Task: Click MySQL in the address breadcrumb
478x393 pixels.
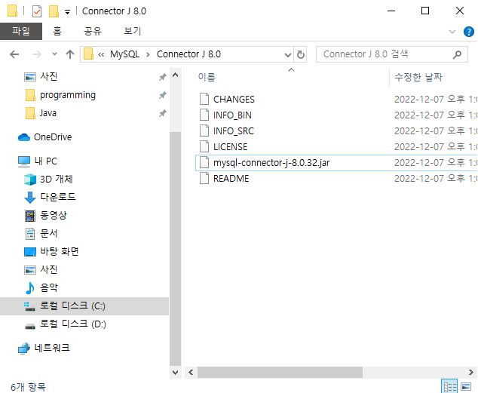Action: 124,54
